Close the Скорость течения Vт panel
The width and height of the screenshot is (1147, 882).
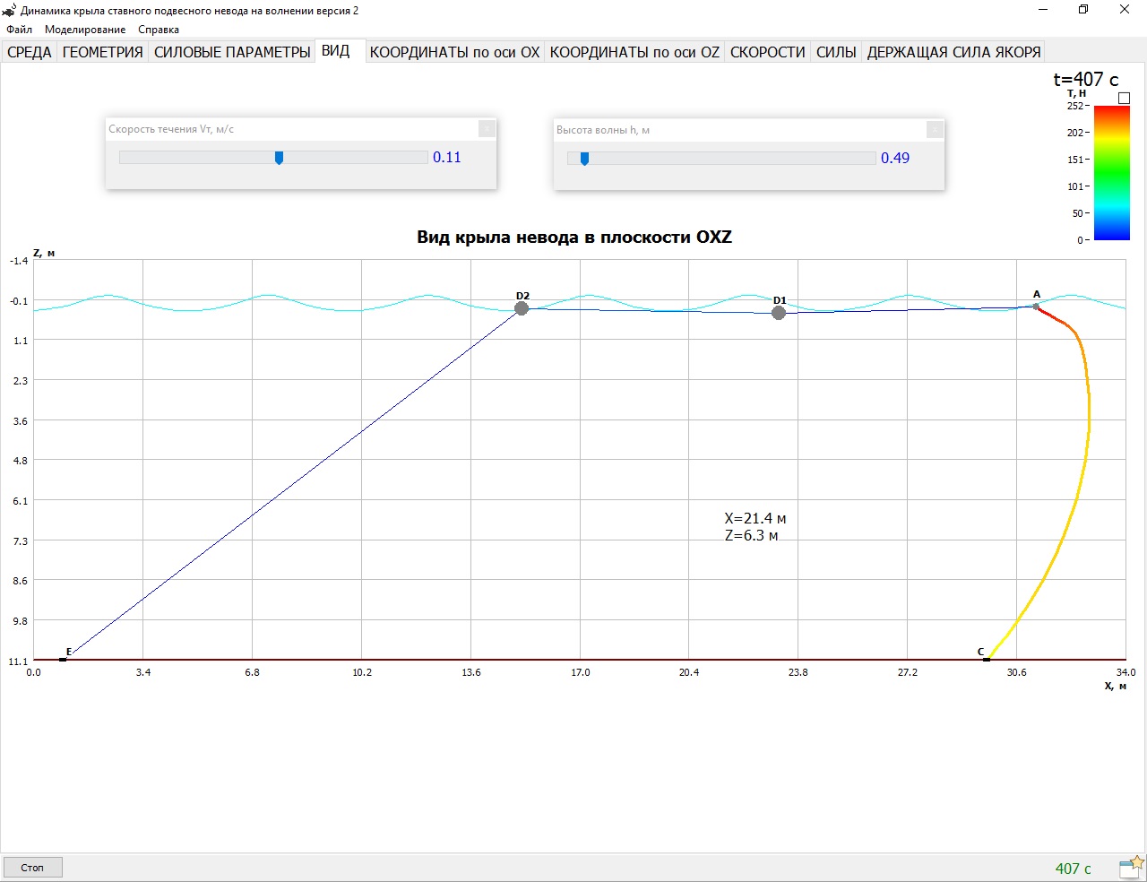(x=487, y=129)
